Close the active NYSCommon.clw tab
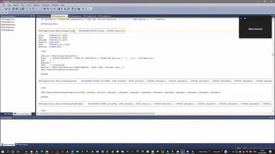Image resolution: width=275 pixels, height=154 pixels. coord(67,16)
